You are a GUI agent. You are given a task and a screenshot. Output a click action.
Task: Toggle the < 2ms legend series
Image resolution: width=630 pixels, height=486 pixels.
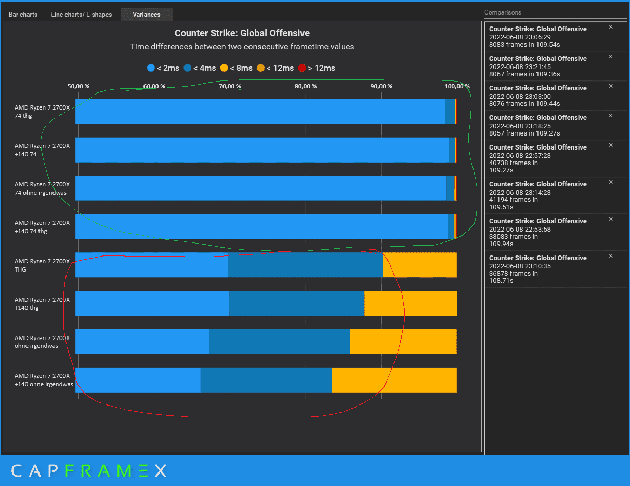pos(163,68)
